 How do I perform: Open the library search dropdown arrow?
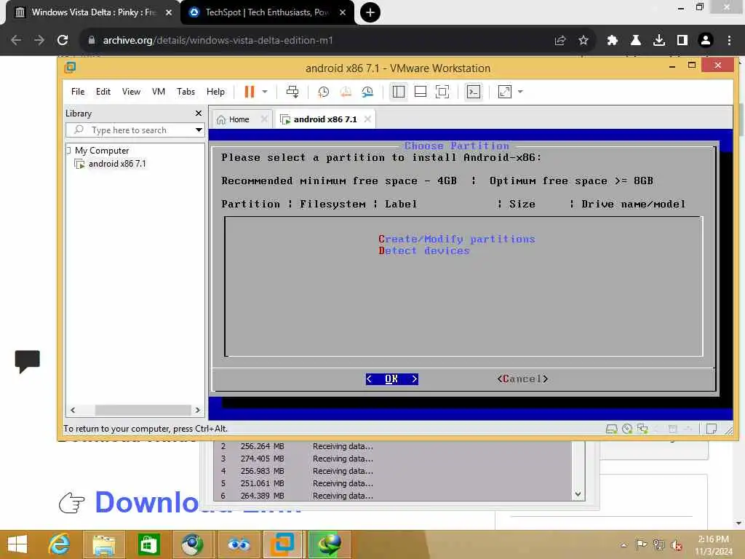coord(199,130)
